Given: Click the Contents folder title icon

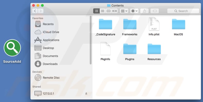Looking at the screenshot, I should pyautogui.click(x=109, y=5).
